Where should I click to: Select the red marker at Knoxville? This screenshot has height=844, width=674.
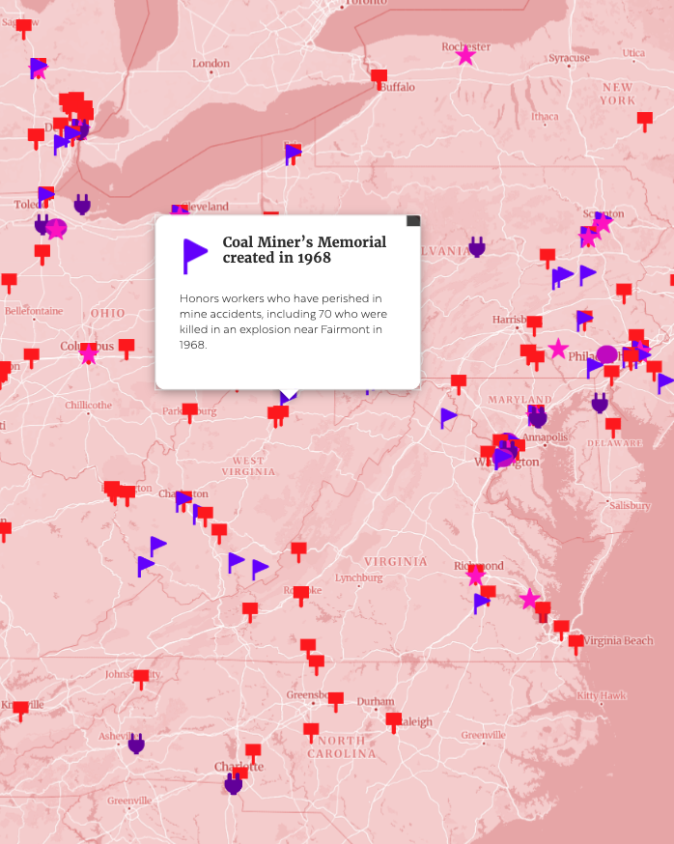(20, 711)
